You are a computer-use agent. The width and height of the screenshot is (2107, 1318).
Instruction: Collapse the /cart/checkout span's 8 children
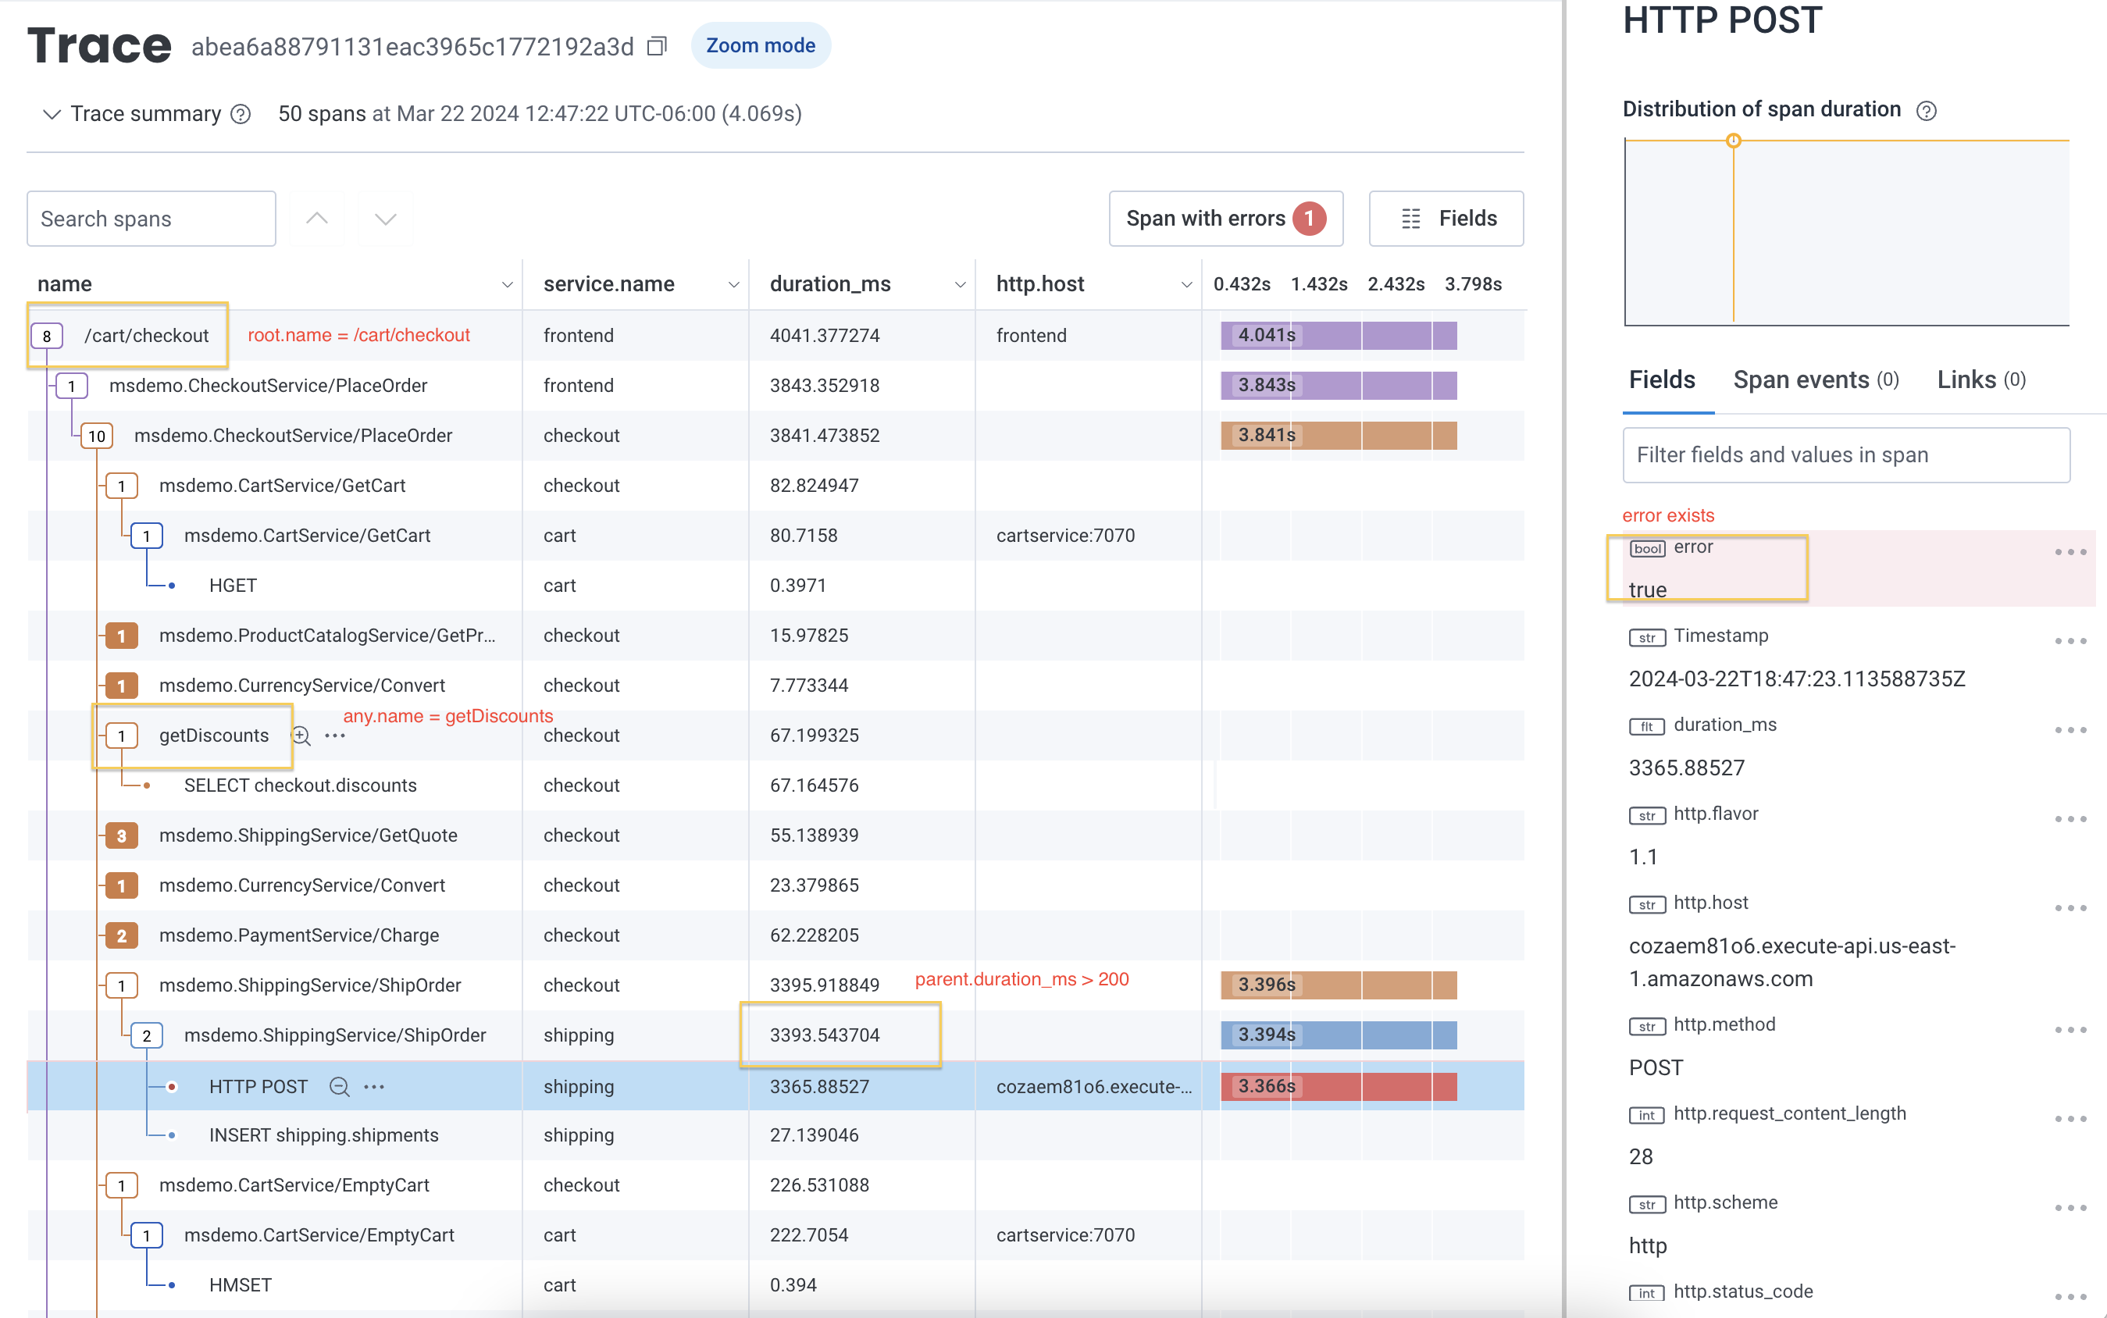pos(47,335)
